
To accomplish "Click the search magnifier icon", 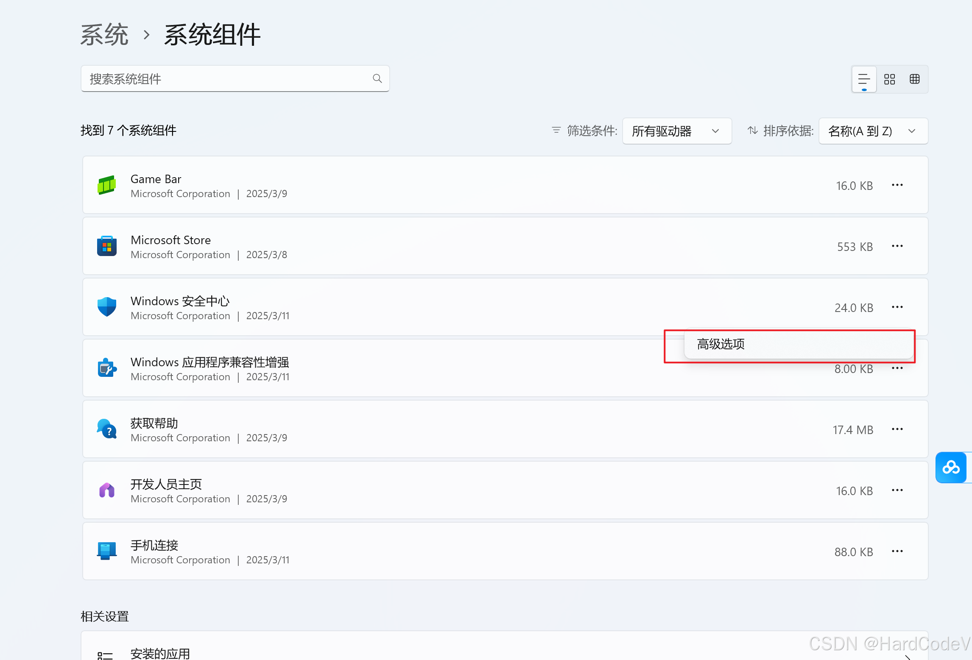I will point(377,78).
